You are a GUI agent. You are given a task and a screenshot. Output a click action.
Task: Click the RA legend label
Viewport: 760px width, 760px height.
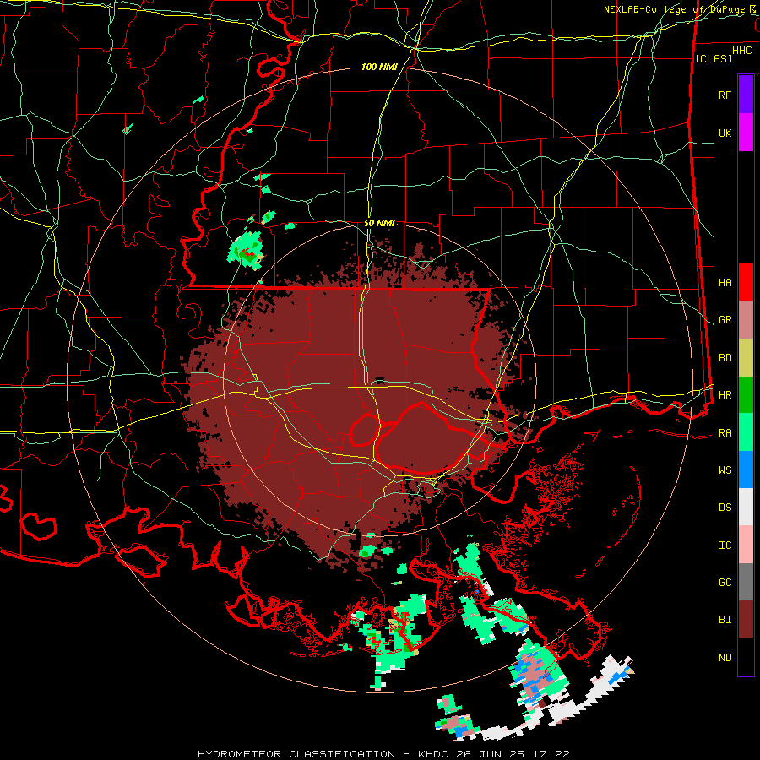tap(725, 433)
